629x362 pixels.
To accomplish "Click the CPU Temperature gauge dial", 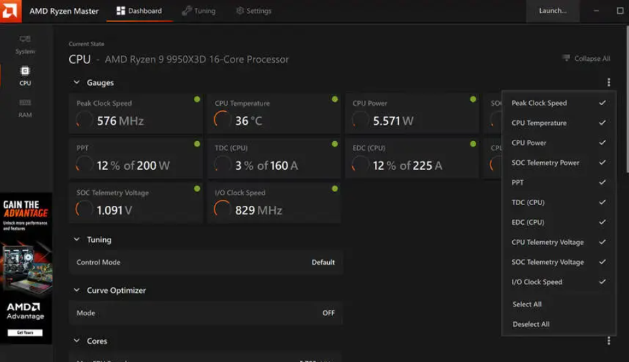I will coord(222,120).
